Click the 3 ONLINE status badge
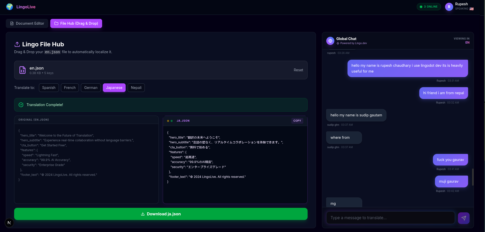The height and width of the screenshot is (232, 485). (429, 7)
